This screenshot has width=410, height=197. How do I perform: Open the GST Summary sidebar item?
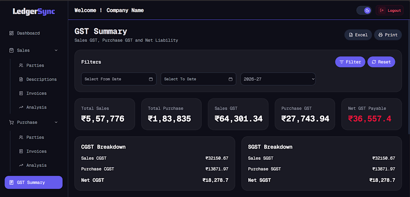(34, 182)
